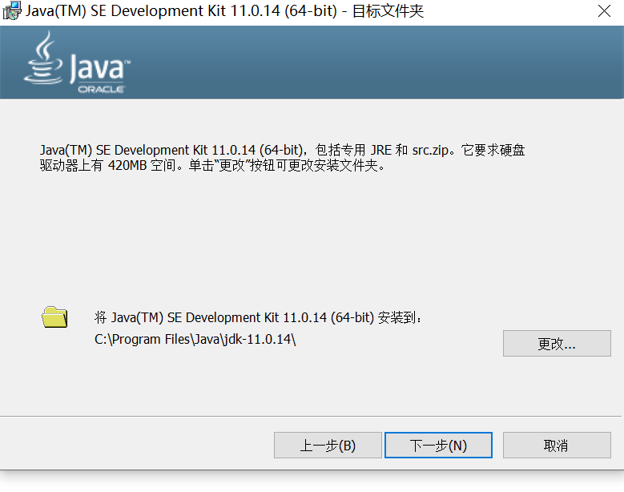Close the JDK installer window

[x=604, y=10]
